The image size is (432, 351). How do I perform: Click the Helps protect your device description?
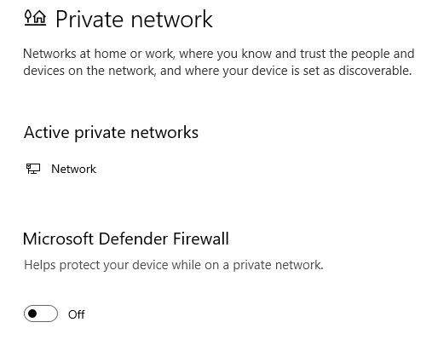[x=174, y=265]
